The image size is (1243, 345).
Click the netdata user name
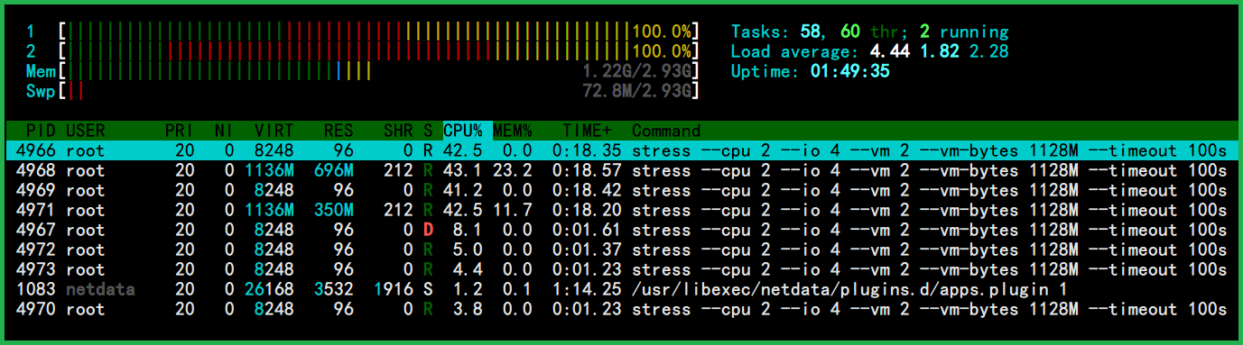coord(100,289)
